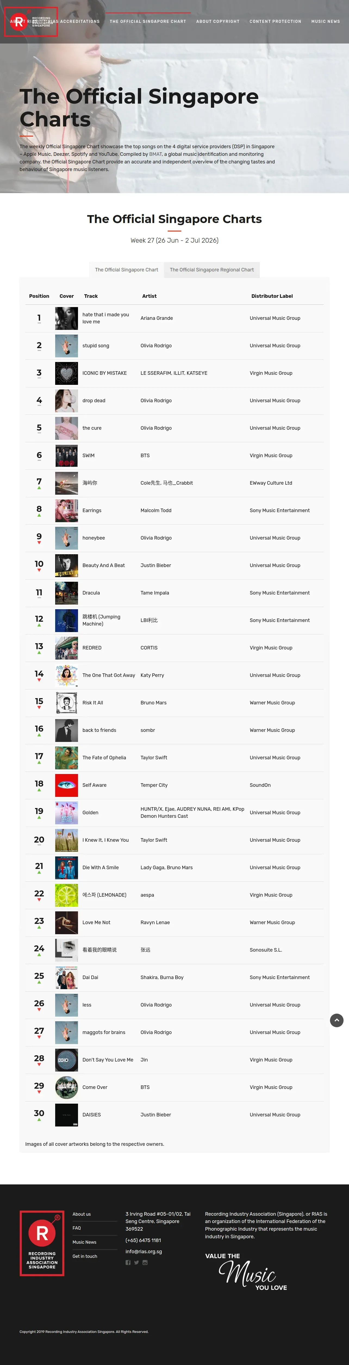
Task: Follow the BMAT link in description
Action: tap(156, 154)
